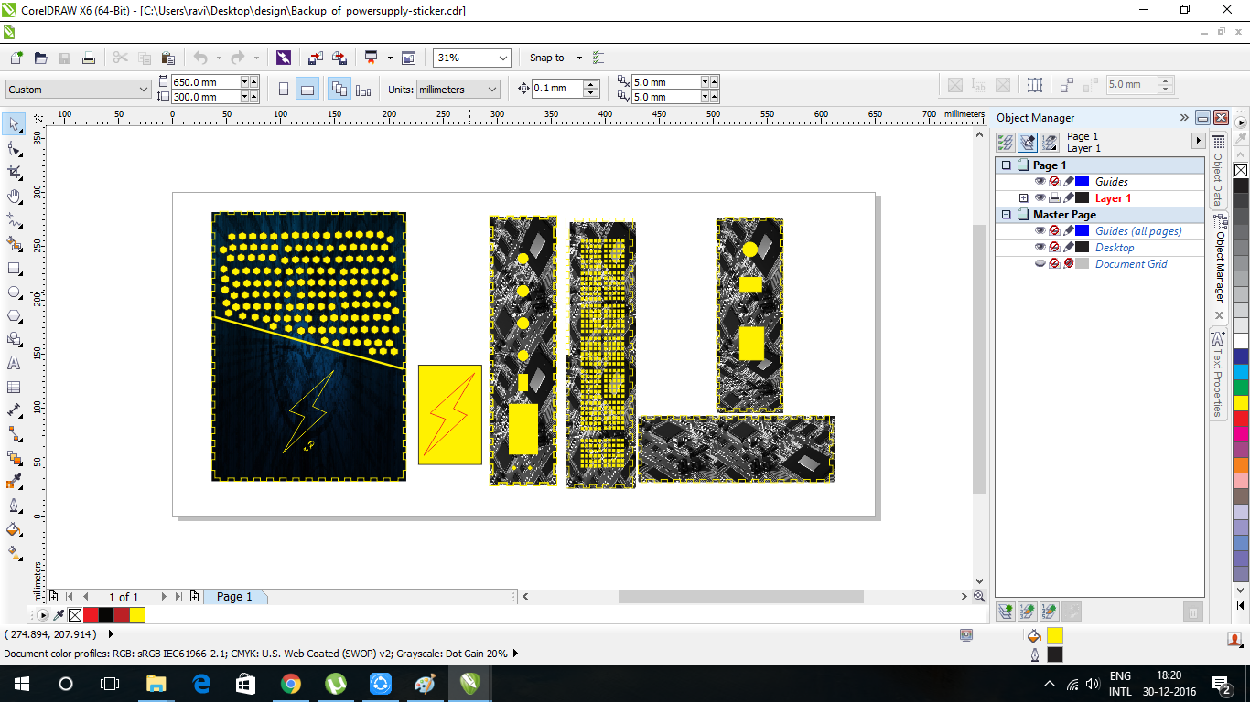
Task: Paste clipboard contents
Action: [x=167, y=58]
